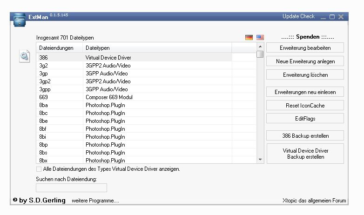This screenshot has width=364, height=215.
Task: Click the file-type gear icon beside the list
Action: [x=24, y=57]
